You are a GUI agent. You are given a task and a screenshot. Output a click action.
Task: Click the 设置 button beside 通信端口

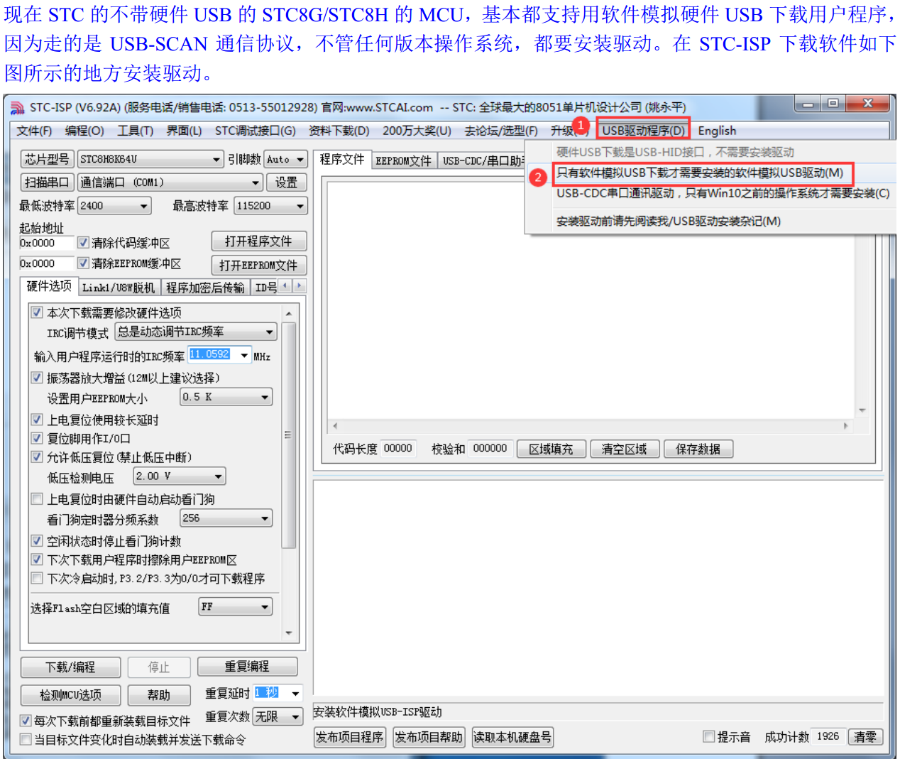click(287, 182)
